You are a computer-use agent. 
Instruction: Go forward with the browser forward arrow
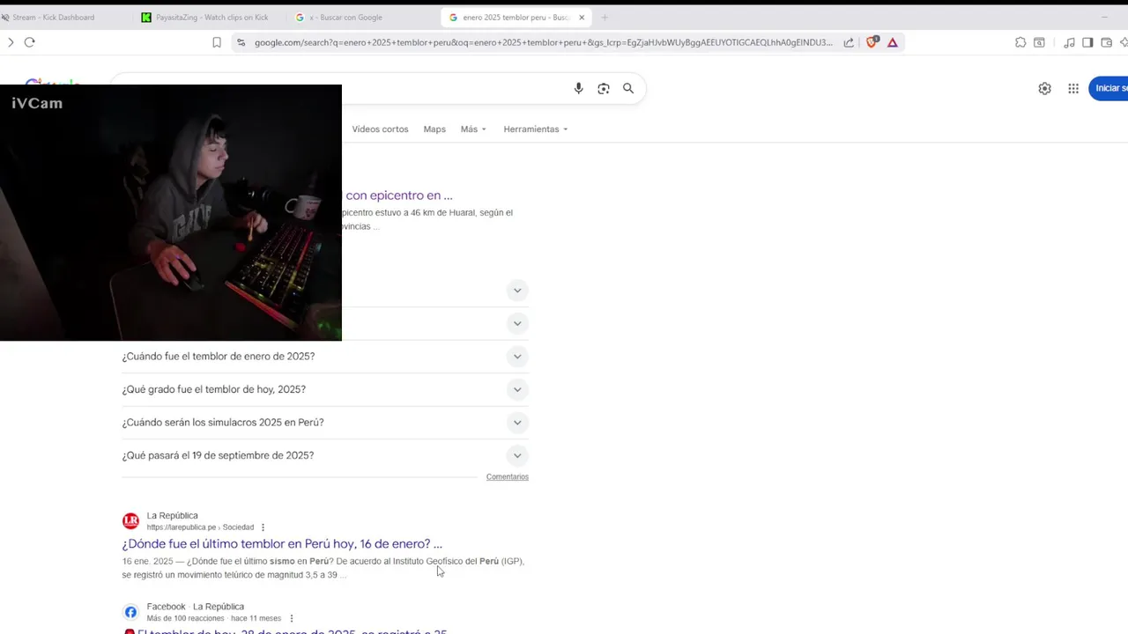click(11, 42)
